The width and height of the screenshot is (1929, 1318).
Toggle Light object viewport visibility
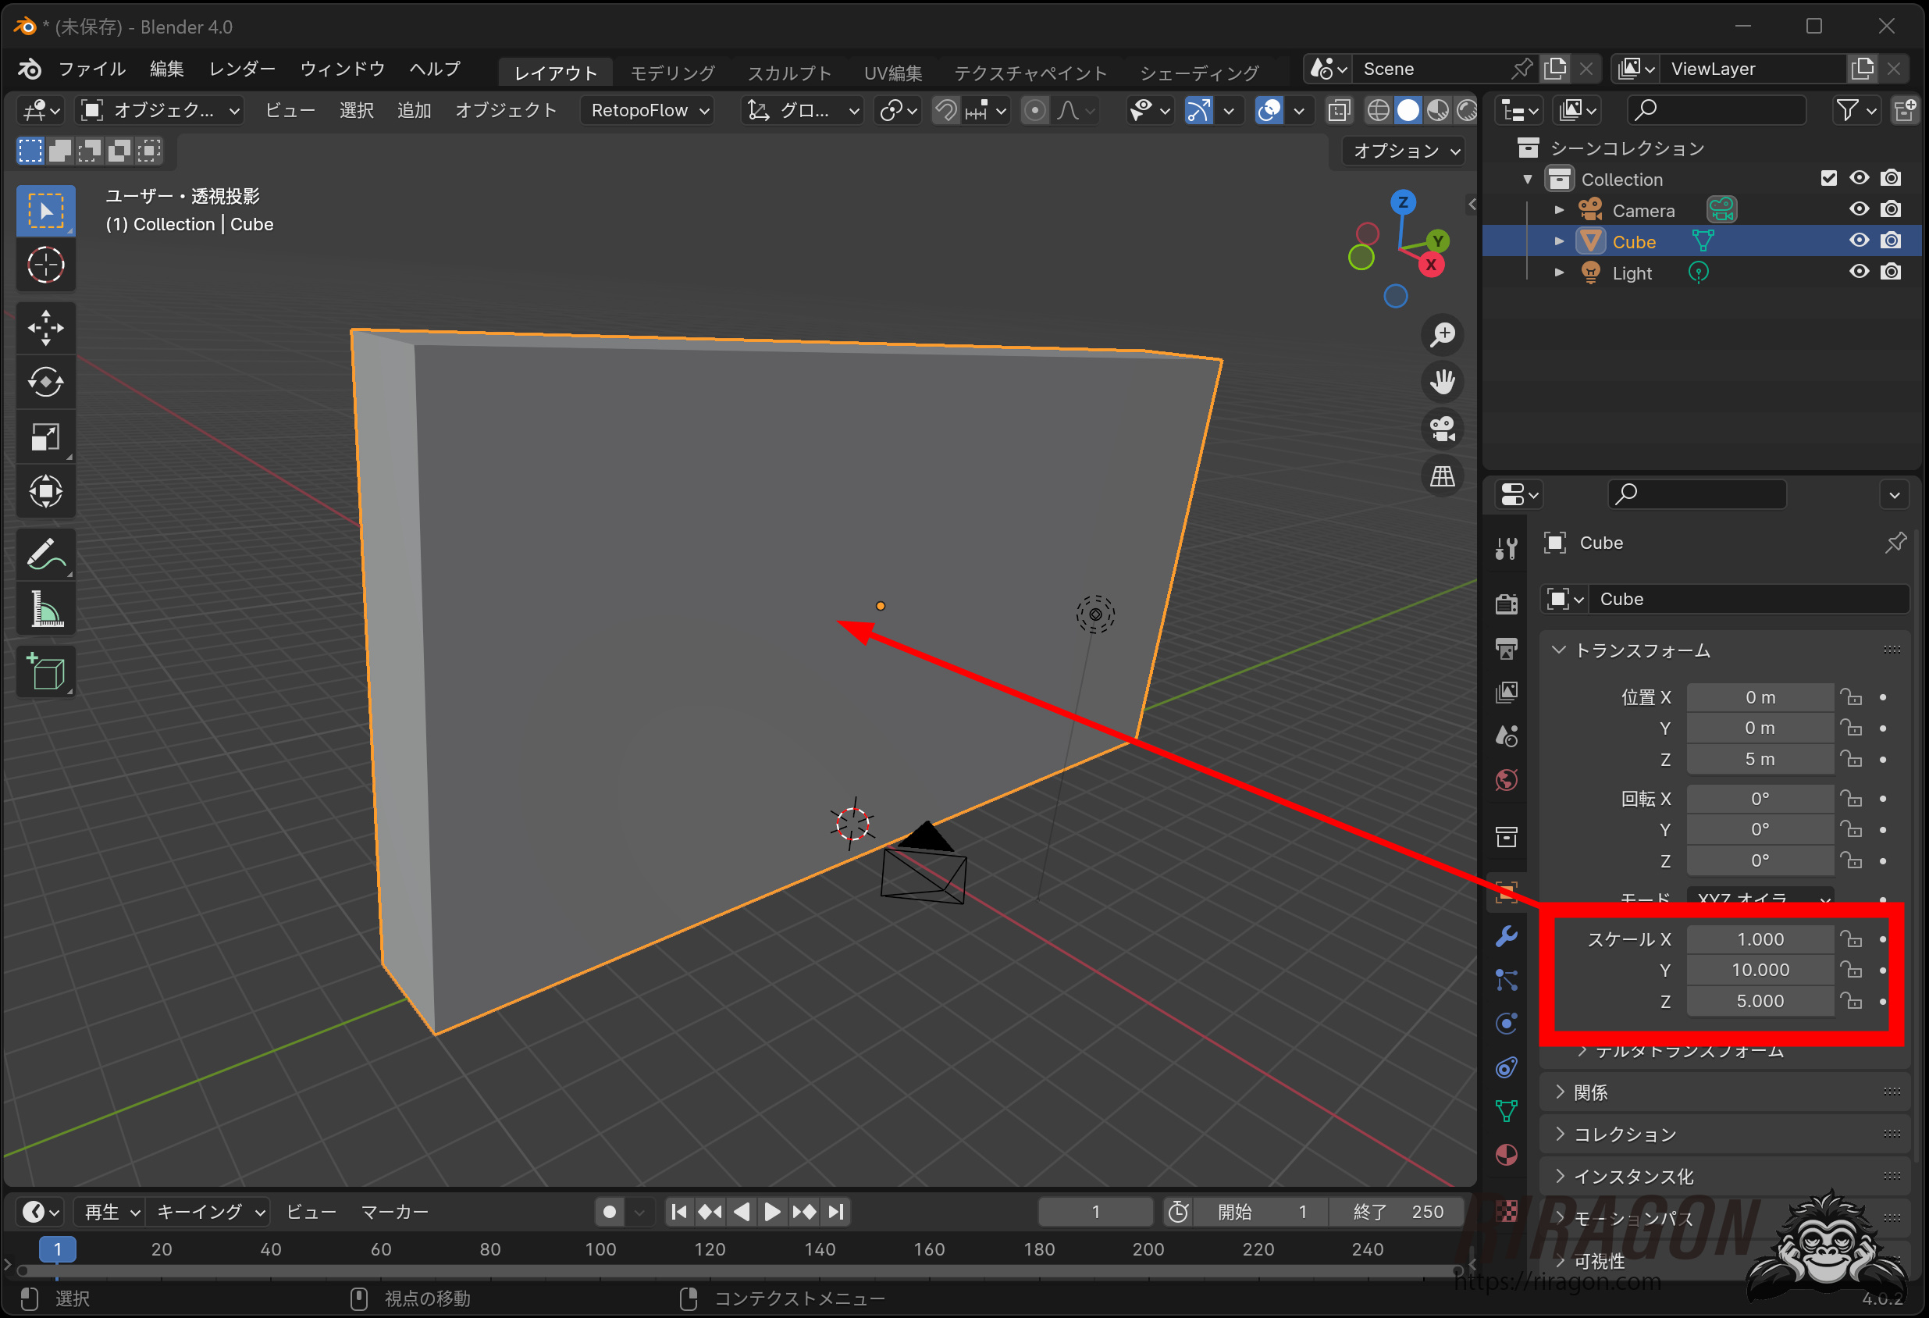1859,273
